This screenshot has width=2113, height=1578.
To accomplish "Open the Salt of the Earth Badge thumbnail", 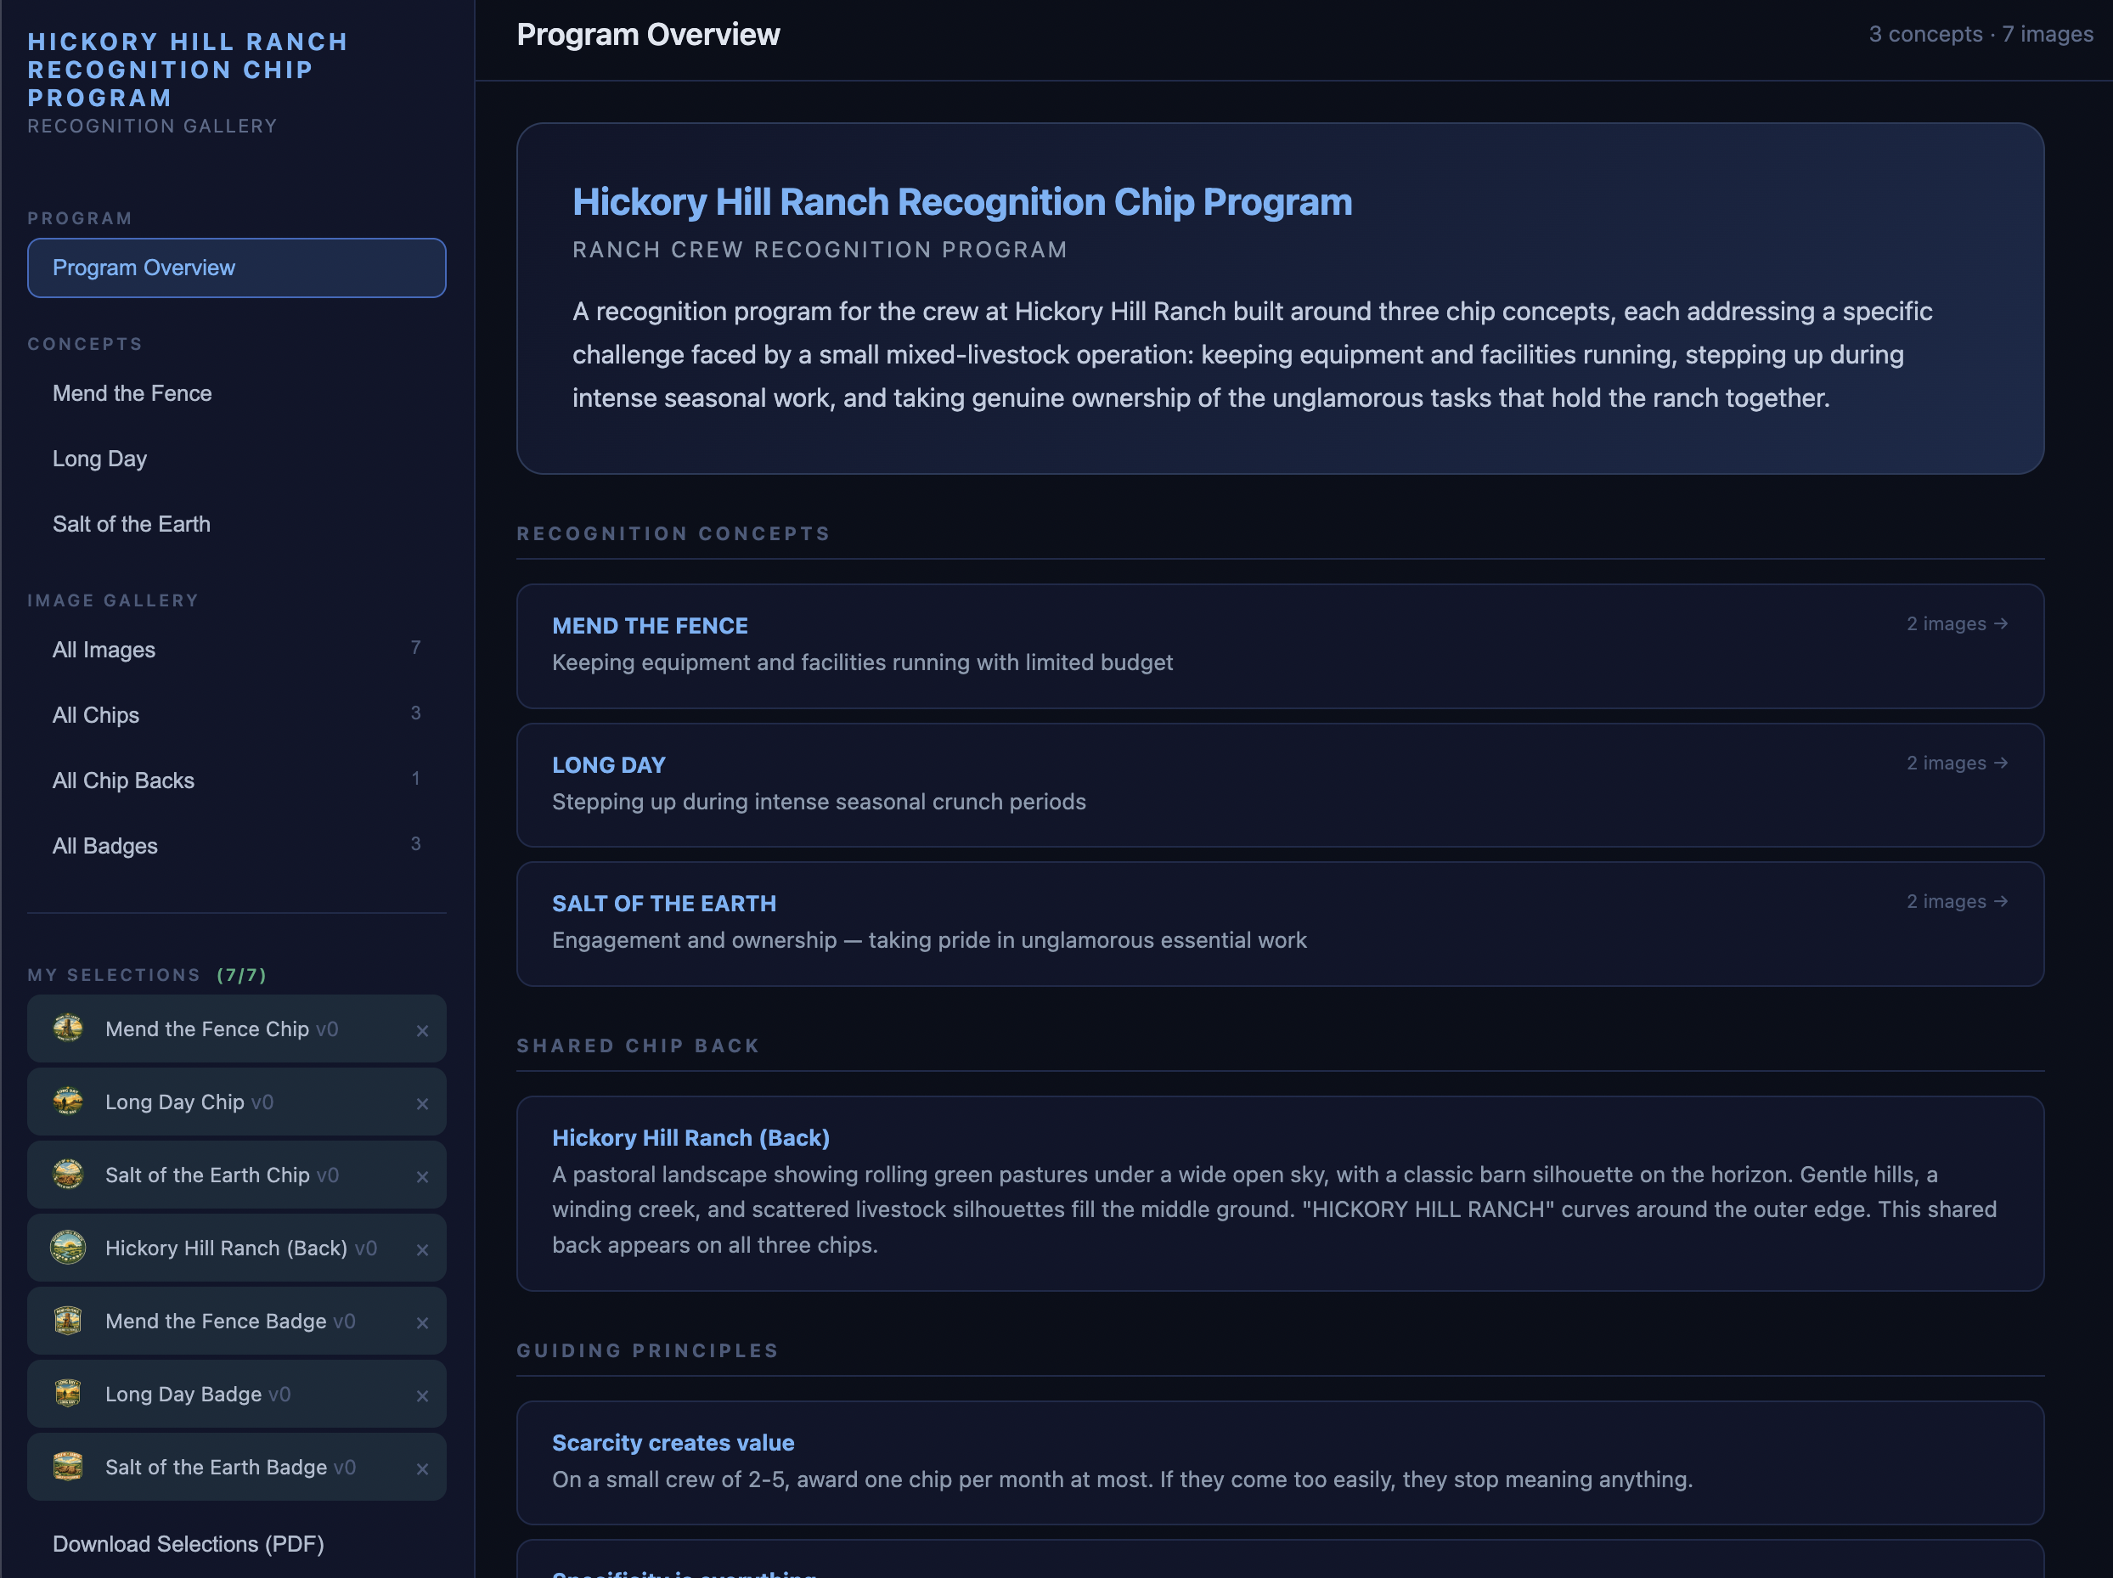I will [x=68, y=1466].
